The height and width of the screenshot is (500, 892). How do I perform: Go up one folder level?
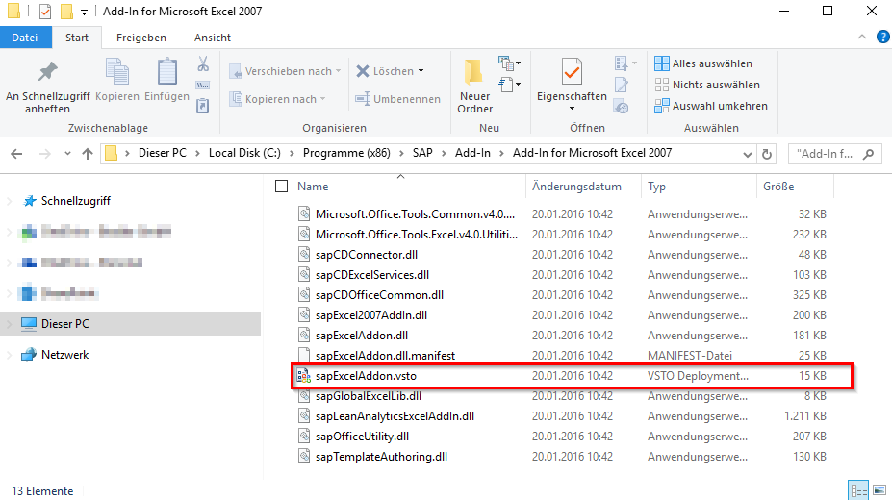[x=87, y=154]
